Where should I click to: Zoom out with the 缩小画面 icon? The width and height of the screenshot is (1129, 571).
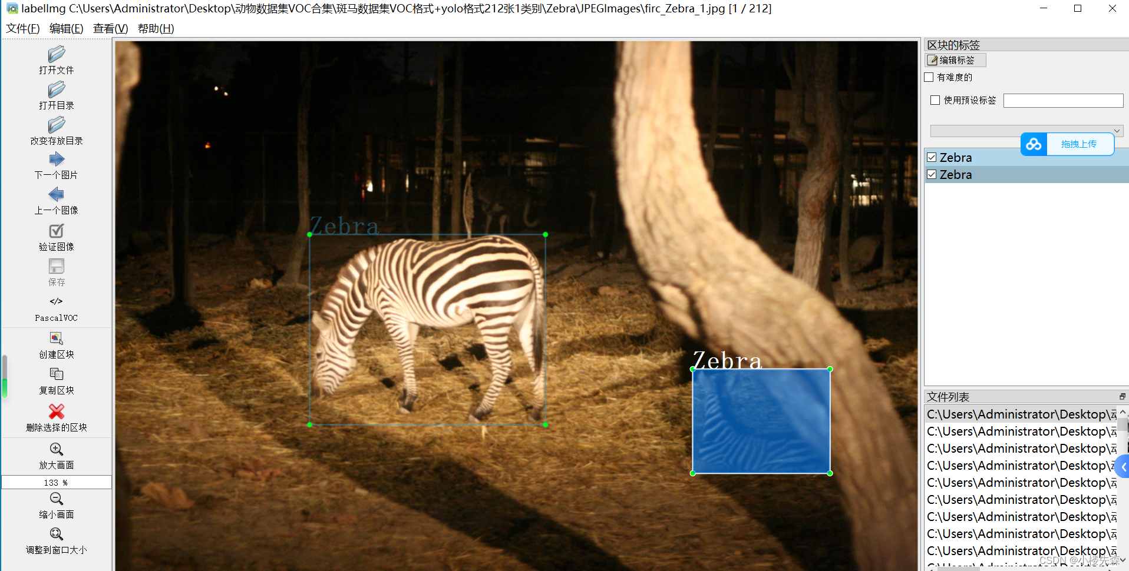[57, 499]
